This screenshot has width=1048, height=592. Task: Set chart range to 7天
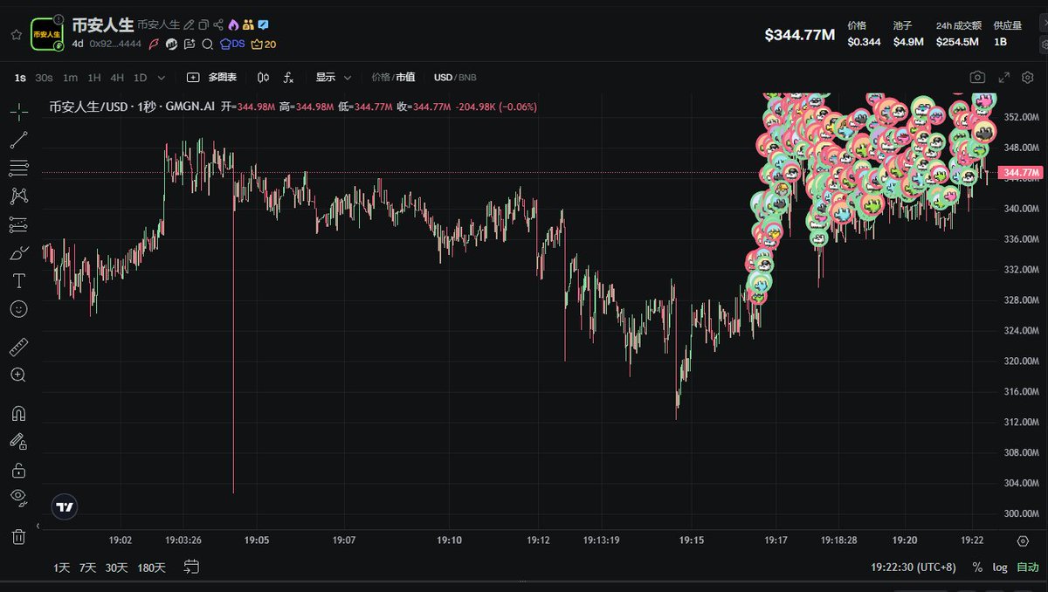pos(87,568)
